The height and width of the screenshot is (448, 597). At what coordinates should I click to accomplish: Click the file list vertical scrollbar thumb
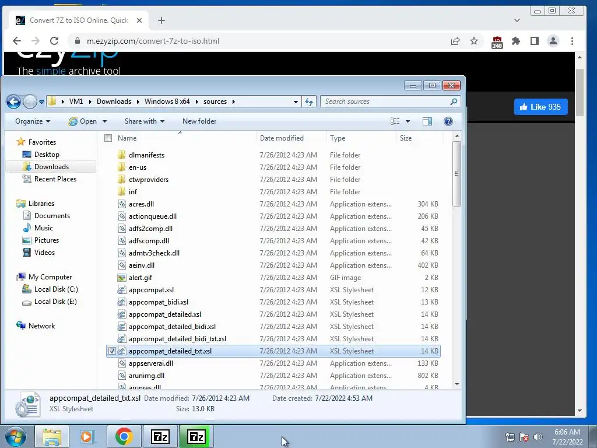pos(457,174)
